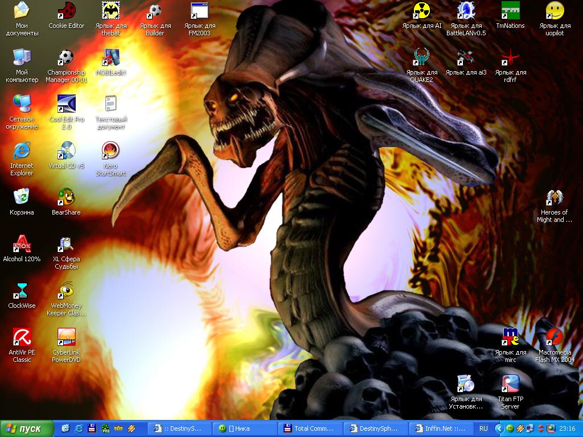Click The Bat Quick Launch icon
583x437 pixels.
(x=118, y=429)
